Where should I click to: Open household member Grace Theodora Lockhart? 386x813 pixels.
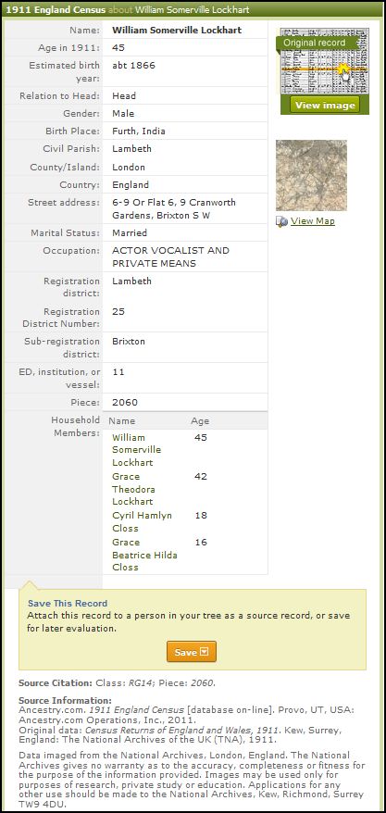pos(133,489)
